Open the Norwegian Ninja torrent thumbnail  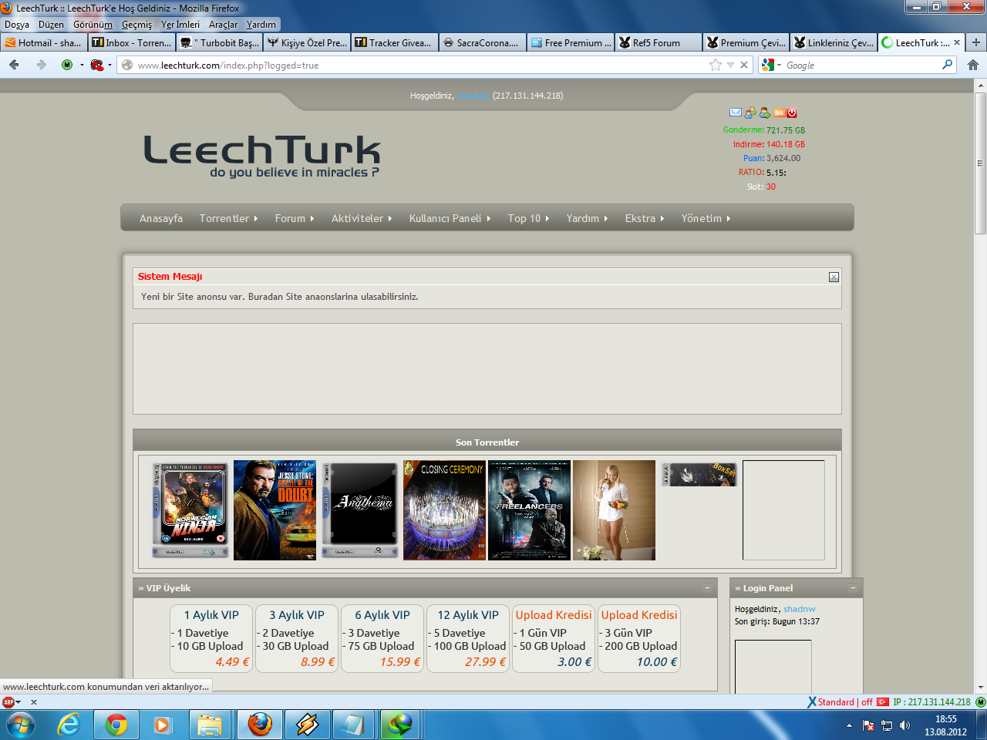pos(190,510)
